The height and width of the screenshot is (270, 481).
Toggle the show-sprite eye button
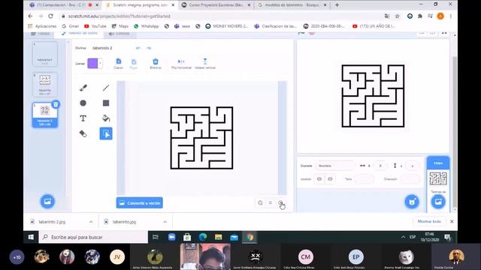(x=319, y=178)
